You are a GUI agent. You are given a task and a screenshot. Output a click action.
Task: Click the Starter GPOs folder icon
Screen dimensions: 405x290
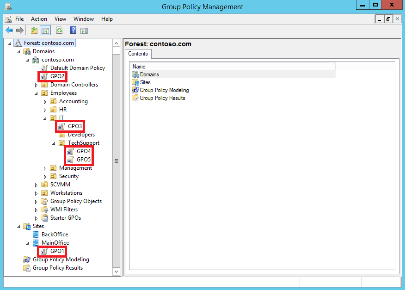click(44, 218)
